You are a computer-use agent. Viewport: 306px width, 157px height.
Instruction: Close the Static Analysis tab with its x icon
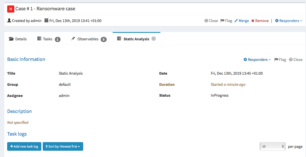154,39
